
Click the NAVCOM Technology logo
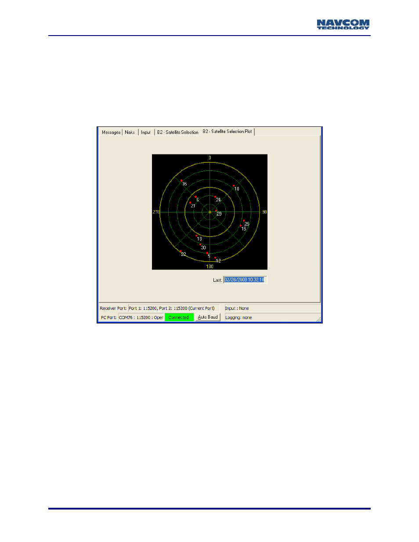(343, 25)
